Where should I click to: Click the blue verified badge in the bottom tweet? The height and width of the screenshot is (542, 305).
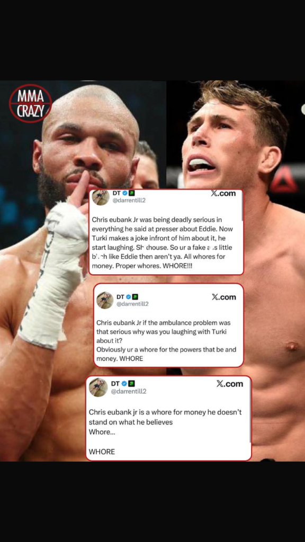(124, 383)
